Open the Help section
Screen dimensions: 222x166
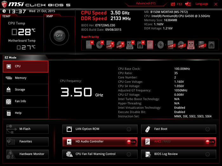pos(25,113)
